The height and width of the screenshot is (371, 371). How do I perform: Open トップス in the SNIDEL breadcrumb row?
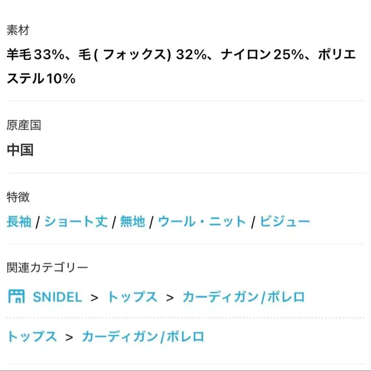(132, 297)
